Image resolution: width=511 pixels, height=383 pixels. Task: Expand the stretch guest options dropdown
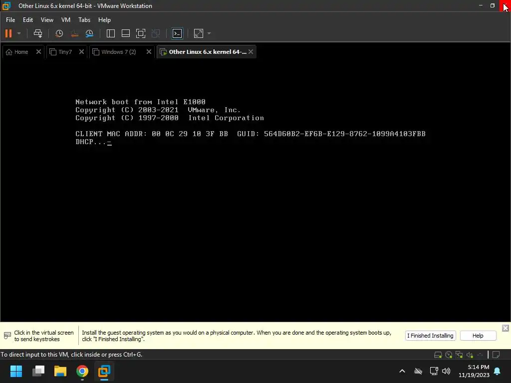click(x=209, y=33)
